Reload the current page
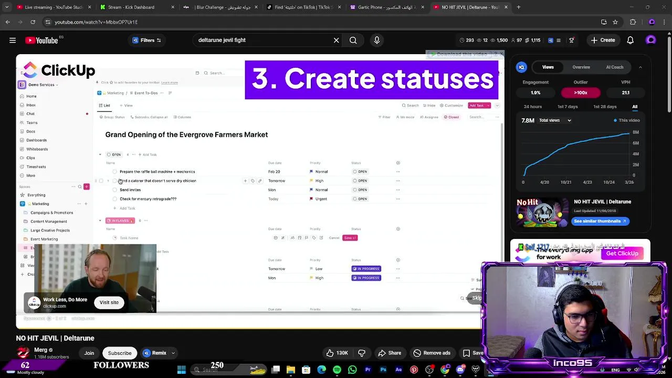 pyautogui.click(x=33, y=22)
